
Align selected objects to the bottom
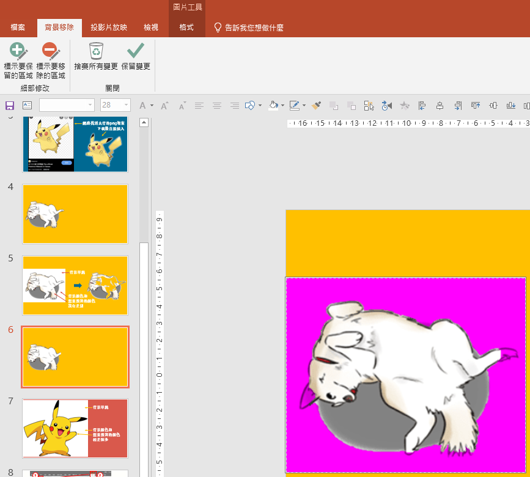510,106
